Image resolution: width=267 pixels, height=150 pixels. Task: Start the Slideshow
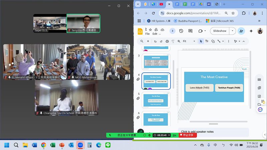[220, 31]
